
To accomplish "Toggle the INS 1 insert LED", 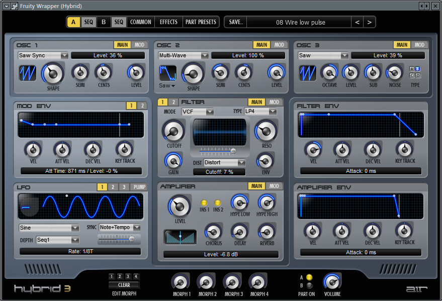I will [204, 203].
